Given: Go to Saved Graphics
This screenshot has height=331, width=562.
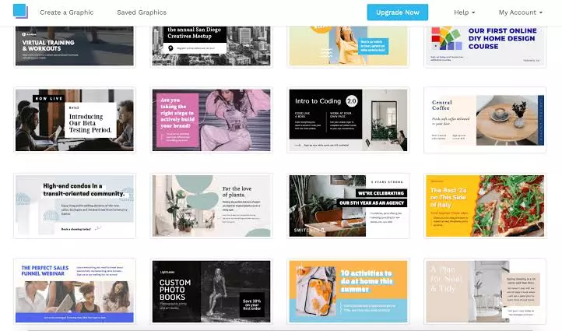Looking at the screenshot, I should pyautogui.click(x=142, y=12).
